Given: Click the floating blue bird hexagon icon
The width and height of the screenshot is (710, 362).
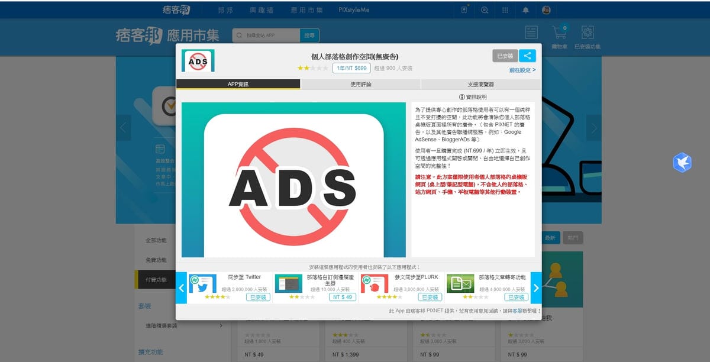Looking at the screenshot, I should click(x=682, y=162).
